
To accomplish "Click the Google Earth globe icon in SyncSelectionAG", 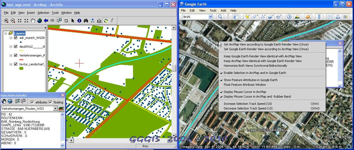I will [10, 101].
